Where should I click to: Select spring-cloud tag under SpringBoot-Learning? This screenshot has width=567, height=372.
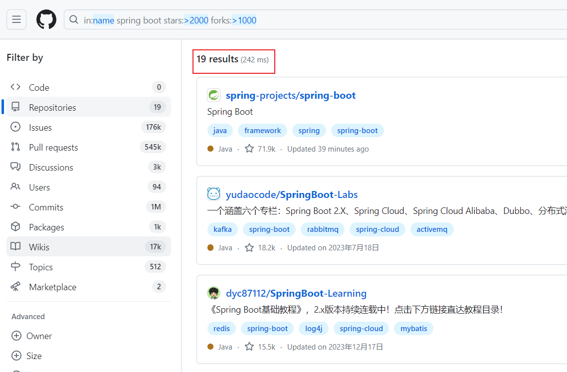361,328
